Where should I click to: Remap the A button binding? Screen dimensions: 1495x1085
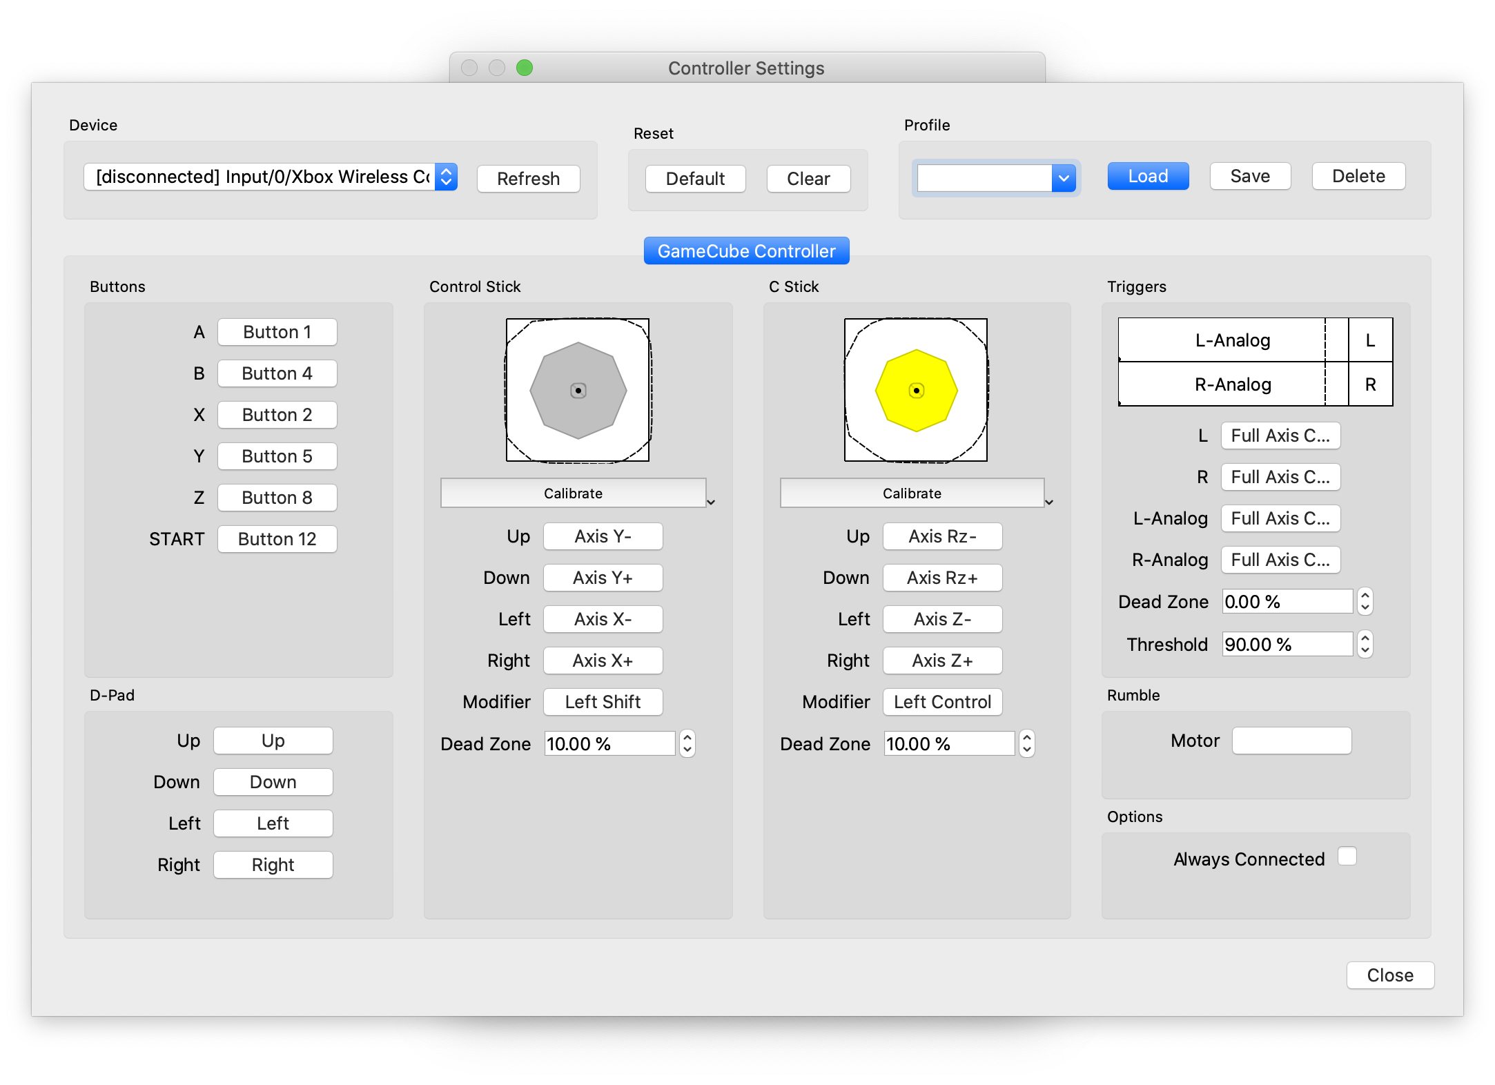[x=277, y=332]
